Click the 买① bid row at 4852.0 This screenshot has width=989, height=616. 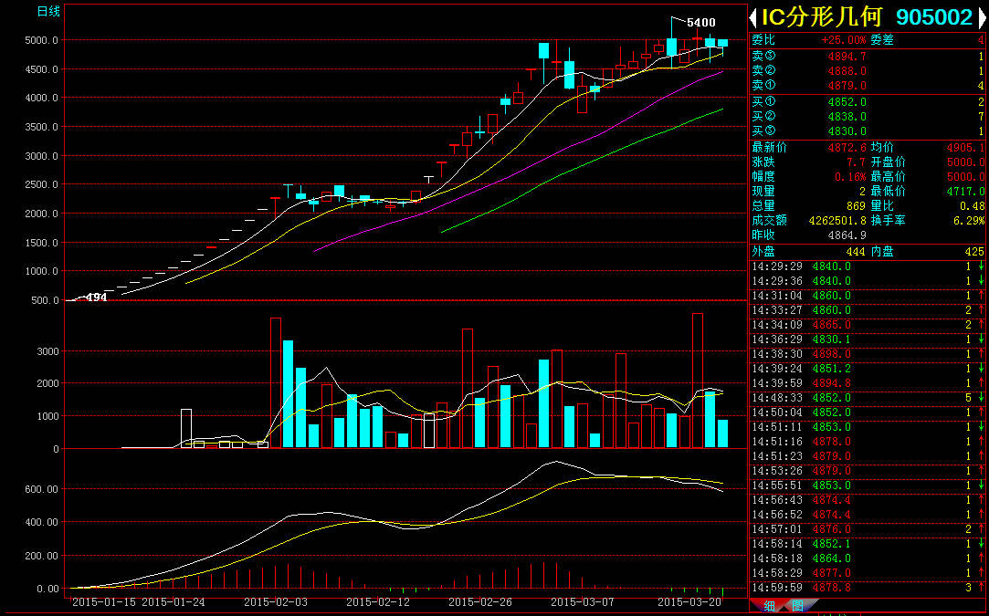(x=868, y=102)
